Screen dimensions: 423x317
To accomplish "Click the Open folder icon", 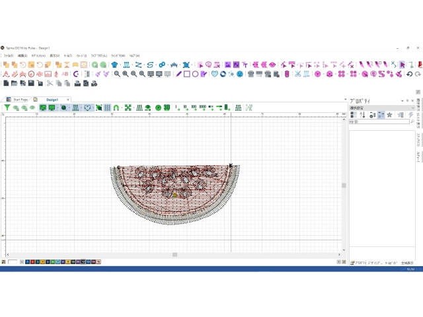I will 15,83.
